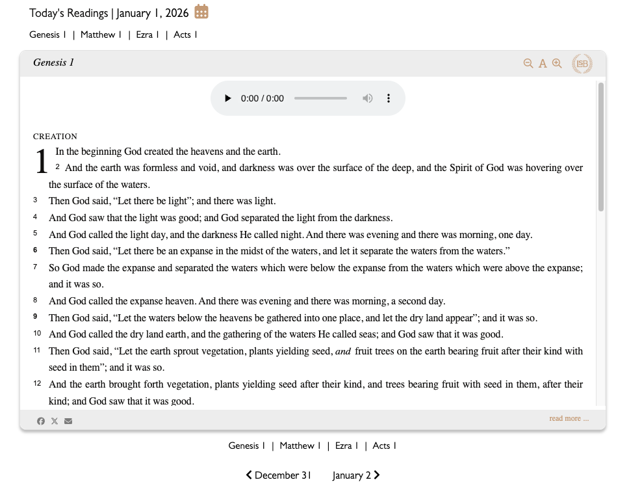This screenshot has width=629, height=493.
Task: Open the audio player's three-dot menu
Action: tap(388, 98)
